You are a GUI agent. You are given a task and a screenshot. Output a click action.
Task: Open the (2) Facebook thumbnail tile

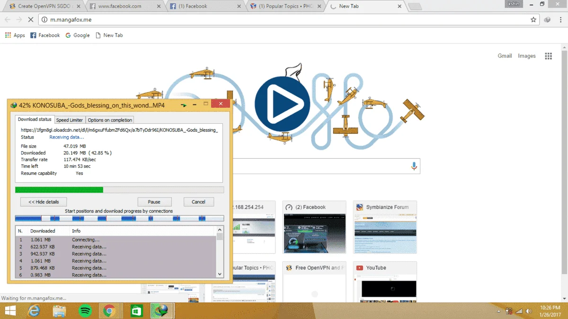pyautogui.click(x=314, y=227)
